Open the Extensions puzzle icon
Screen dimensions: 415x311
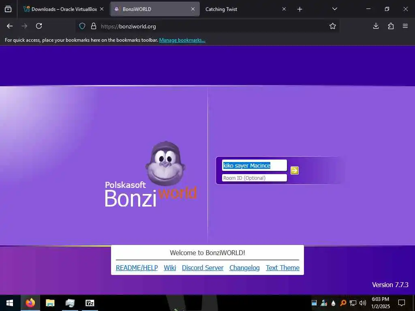coord(391,26)
